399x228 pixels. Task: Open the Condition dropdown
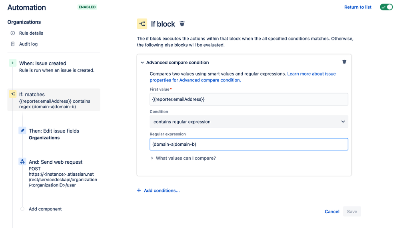(249, 122)
